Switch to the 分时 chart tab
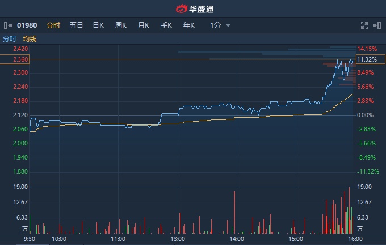This screenshot has width=386, height=245. tap(53, 25)
